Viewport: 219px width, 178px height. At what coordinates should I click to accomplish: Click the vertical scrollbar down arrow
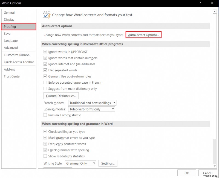click(x=214, y=166)
